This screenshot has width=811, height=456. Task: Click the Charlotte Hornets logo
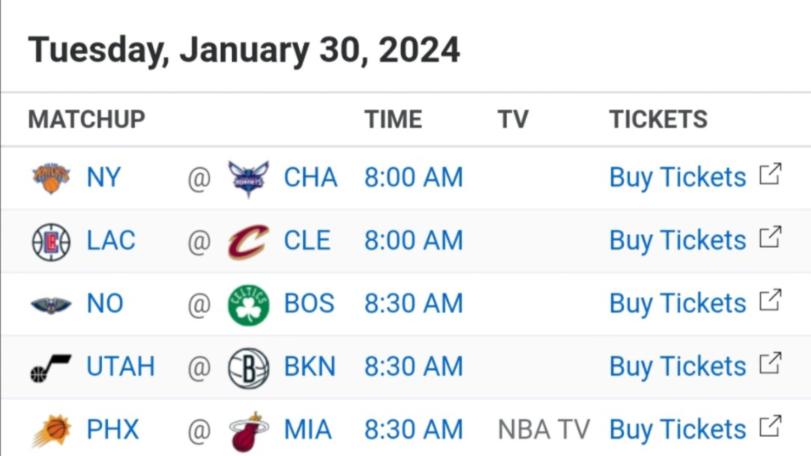(x=248, y=178)
